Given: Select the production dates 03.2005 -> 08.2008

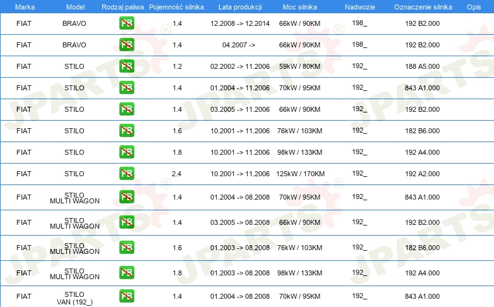Looking at the screenshot, I should (x=240, y=222).
